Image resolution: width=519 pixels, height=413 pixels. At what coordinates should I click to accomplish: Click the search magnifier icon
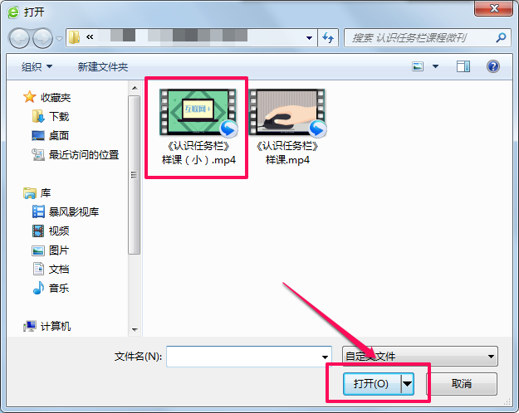tap(501, 37)
